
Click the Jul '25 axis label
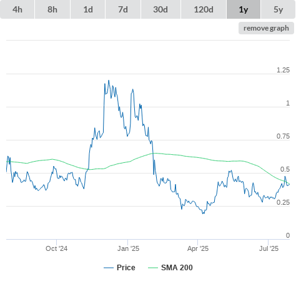click(x=269, y=248)
